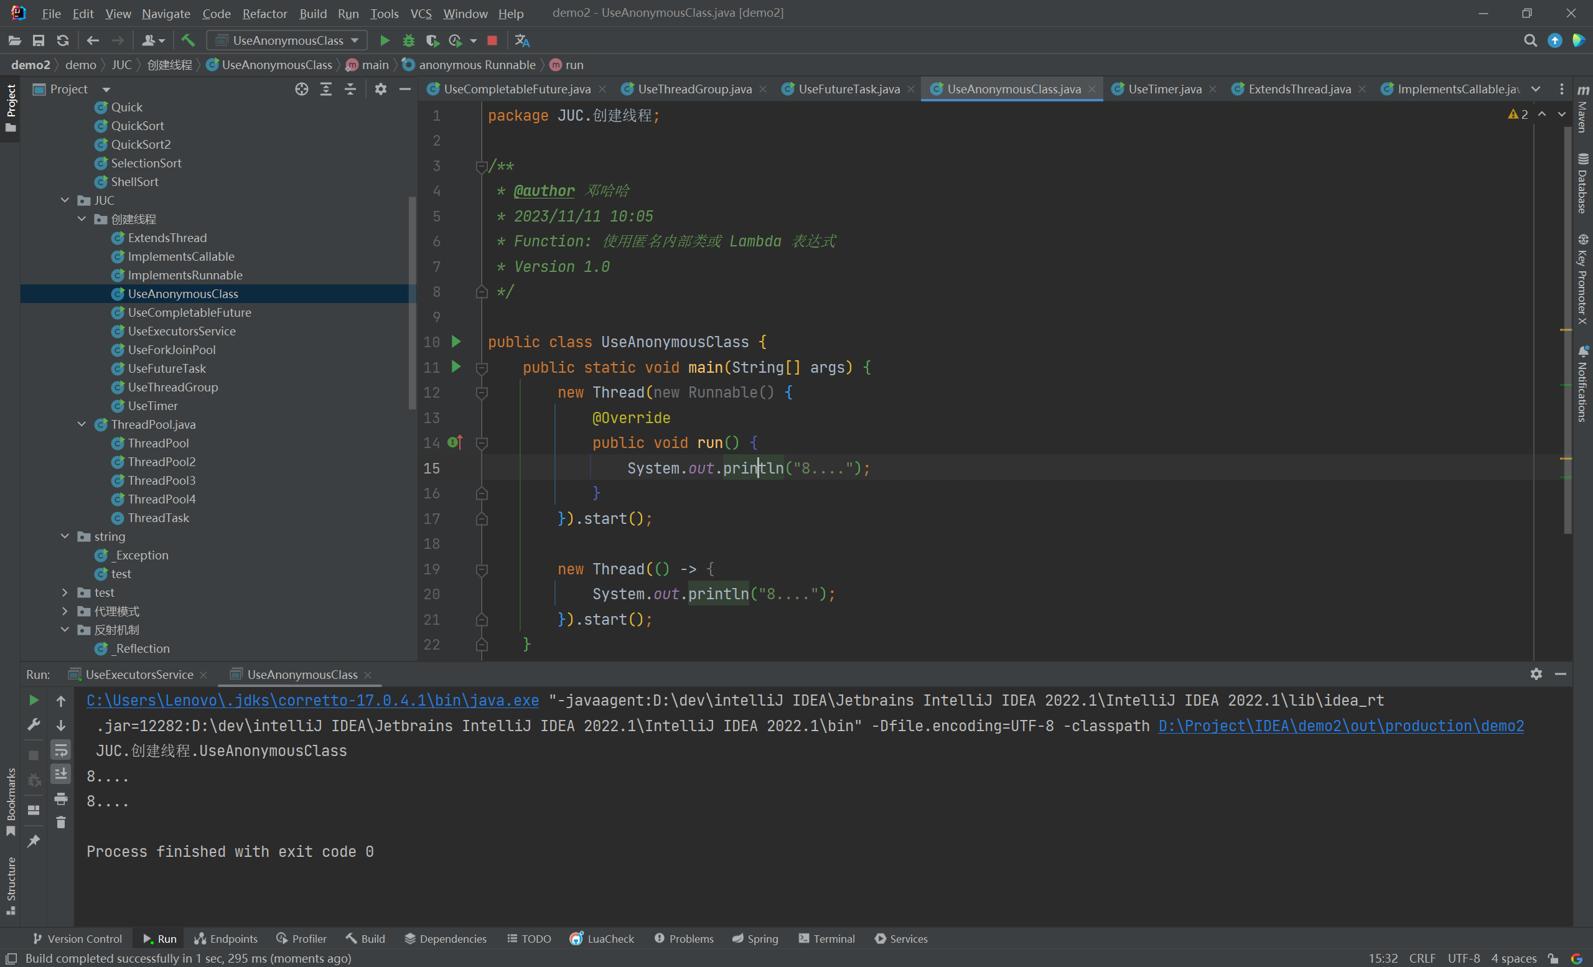Screen dimensions: 1593x967
Task: Switch to UseExecutorsService run tab
Action: pyautogui.click(x=138, y=674)
